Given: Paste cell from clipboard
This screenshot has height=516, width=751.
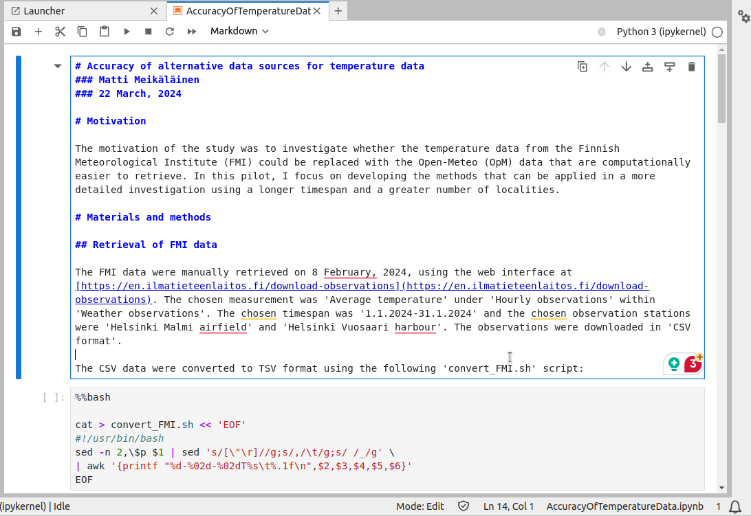Looking at the screenshot, I should (x=104, y=32).
